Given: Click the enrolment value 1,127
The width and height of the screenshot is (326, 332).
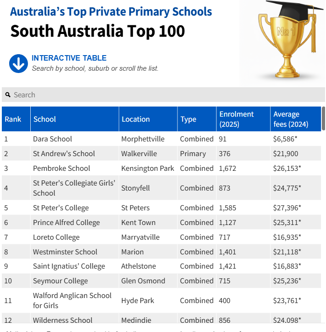Looking at the screenshot, I should (227, 223).
